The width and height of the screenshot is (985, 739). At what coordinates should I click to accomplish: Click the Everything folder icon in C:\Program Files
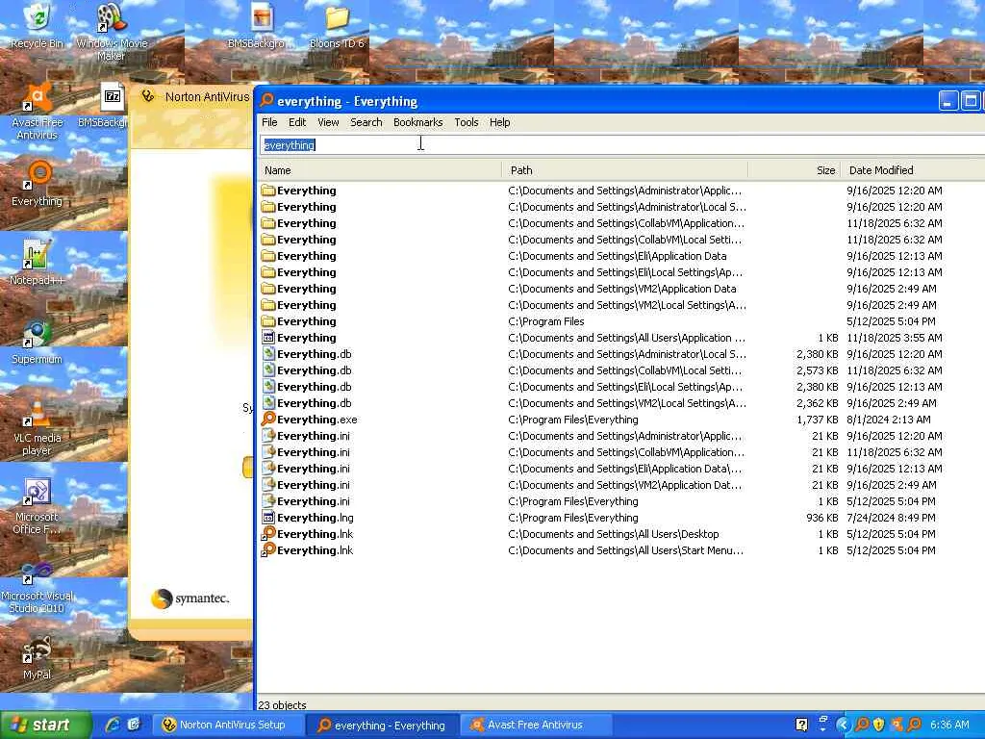pyautogui.click(x=268, y=321)
